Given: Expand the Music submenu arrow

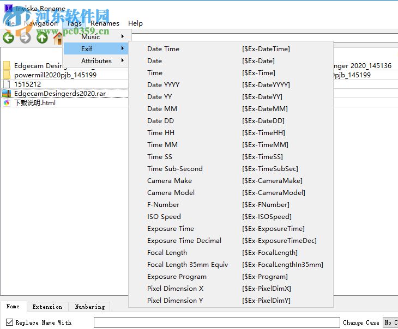Looking at the screenshot, I should pos(123,36).
